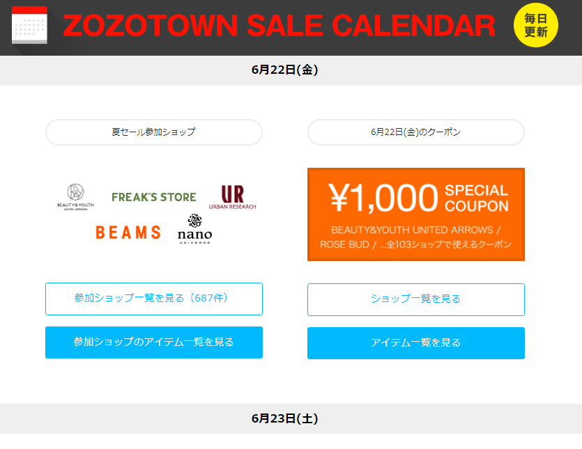
Task: Open the BEAMS brand logo
Action: 128,233
